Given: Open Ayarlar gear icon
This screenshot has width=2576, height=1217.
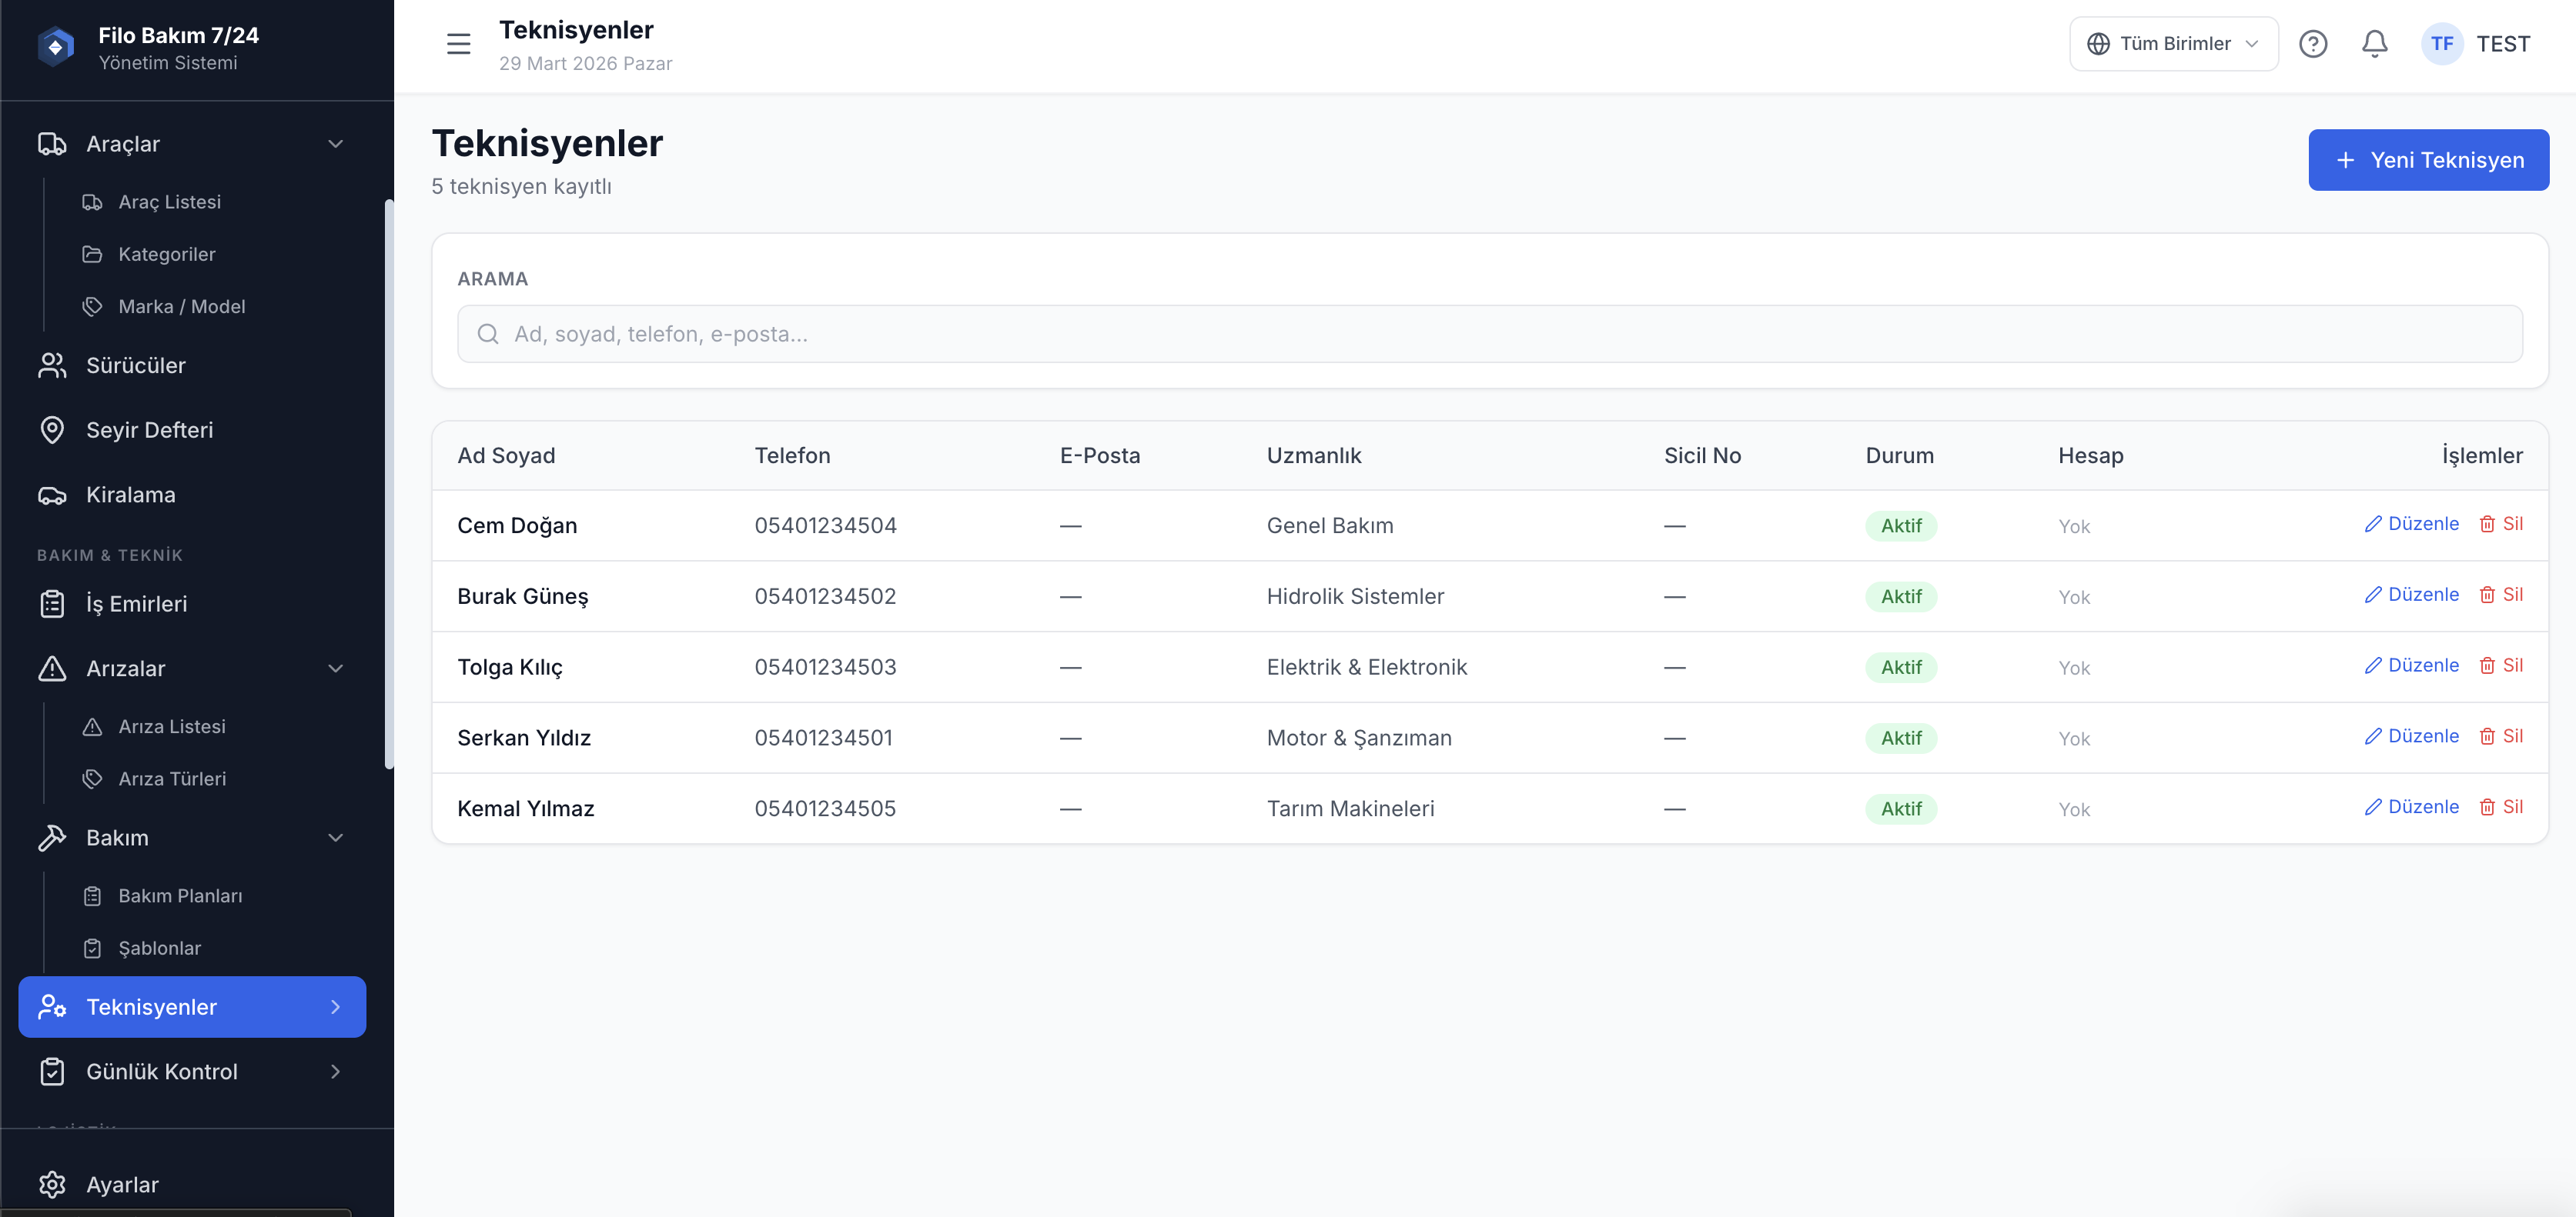Looking at the screenshot, I should [x=52, y=1184].
